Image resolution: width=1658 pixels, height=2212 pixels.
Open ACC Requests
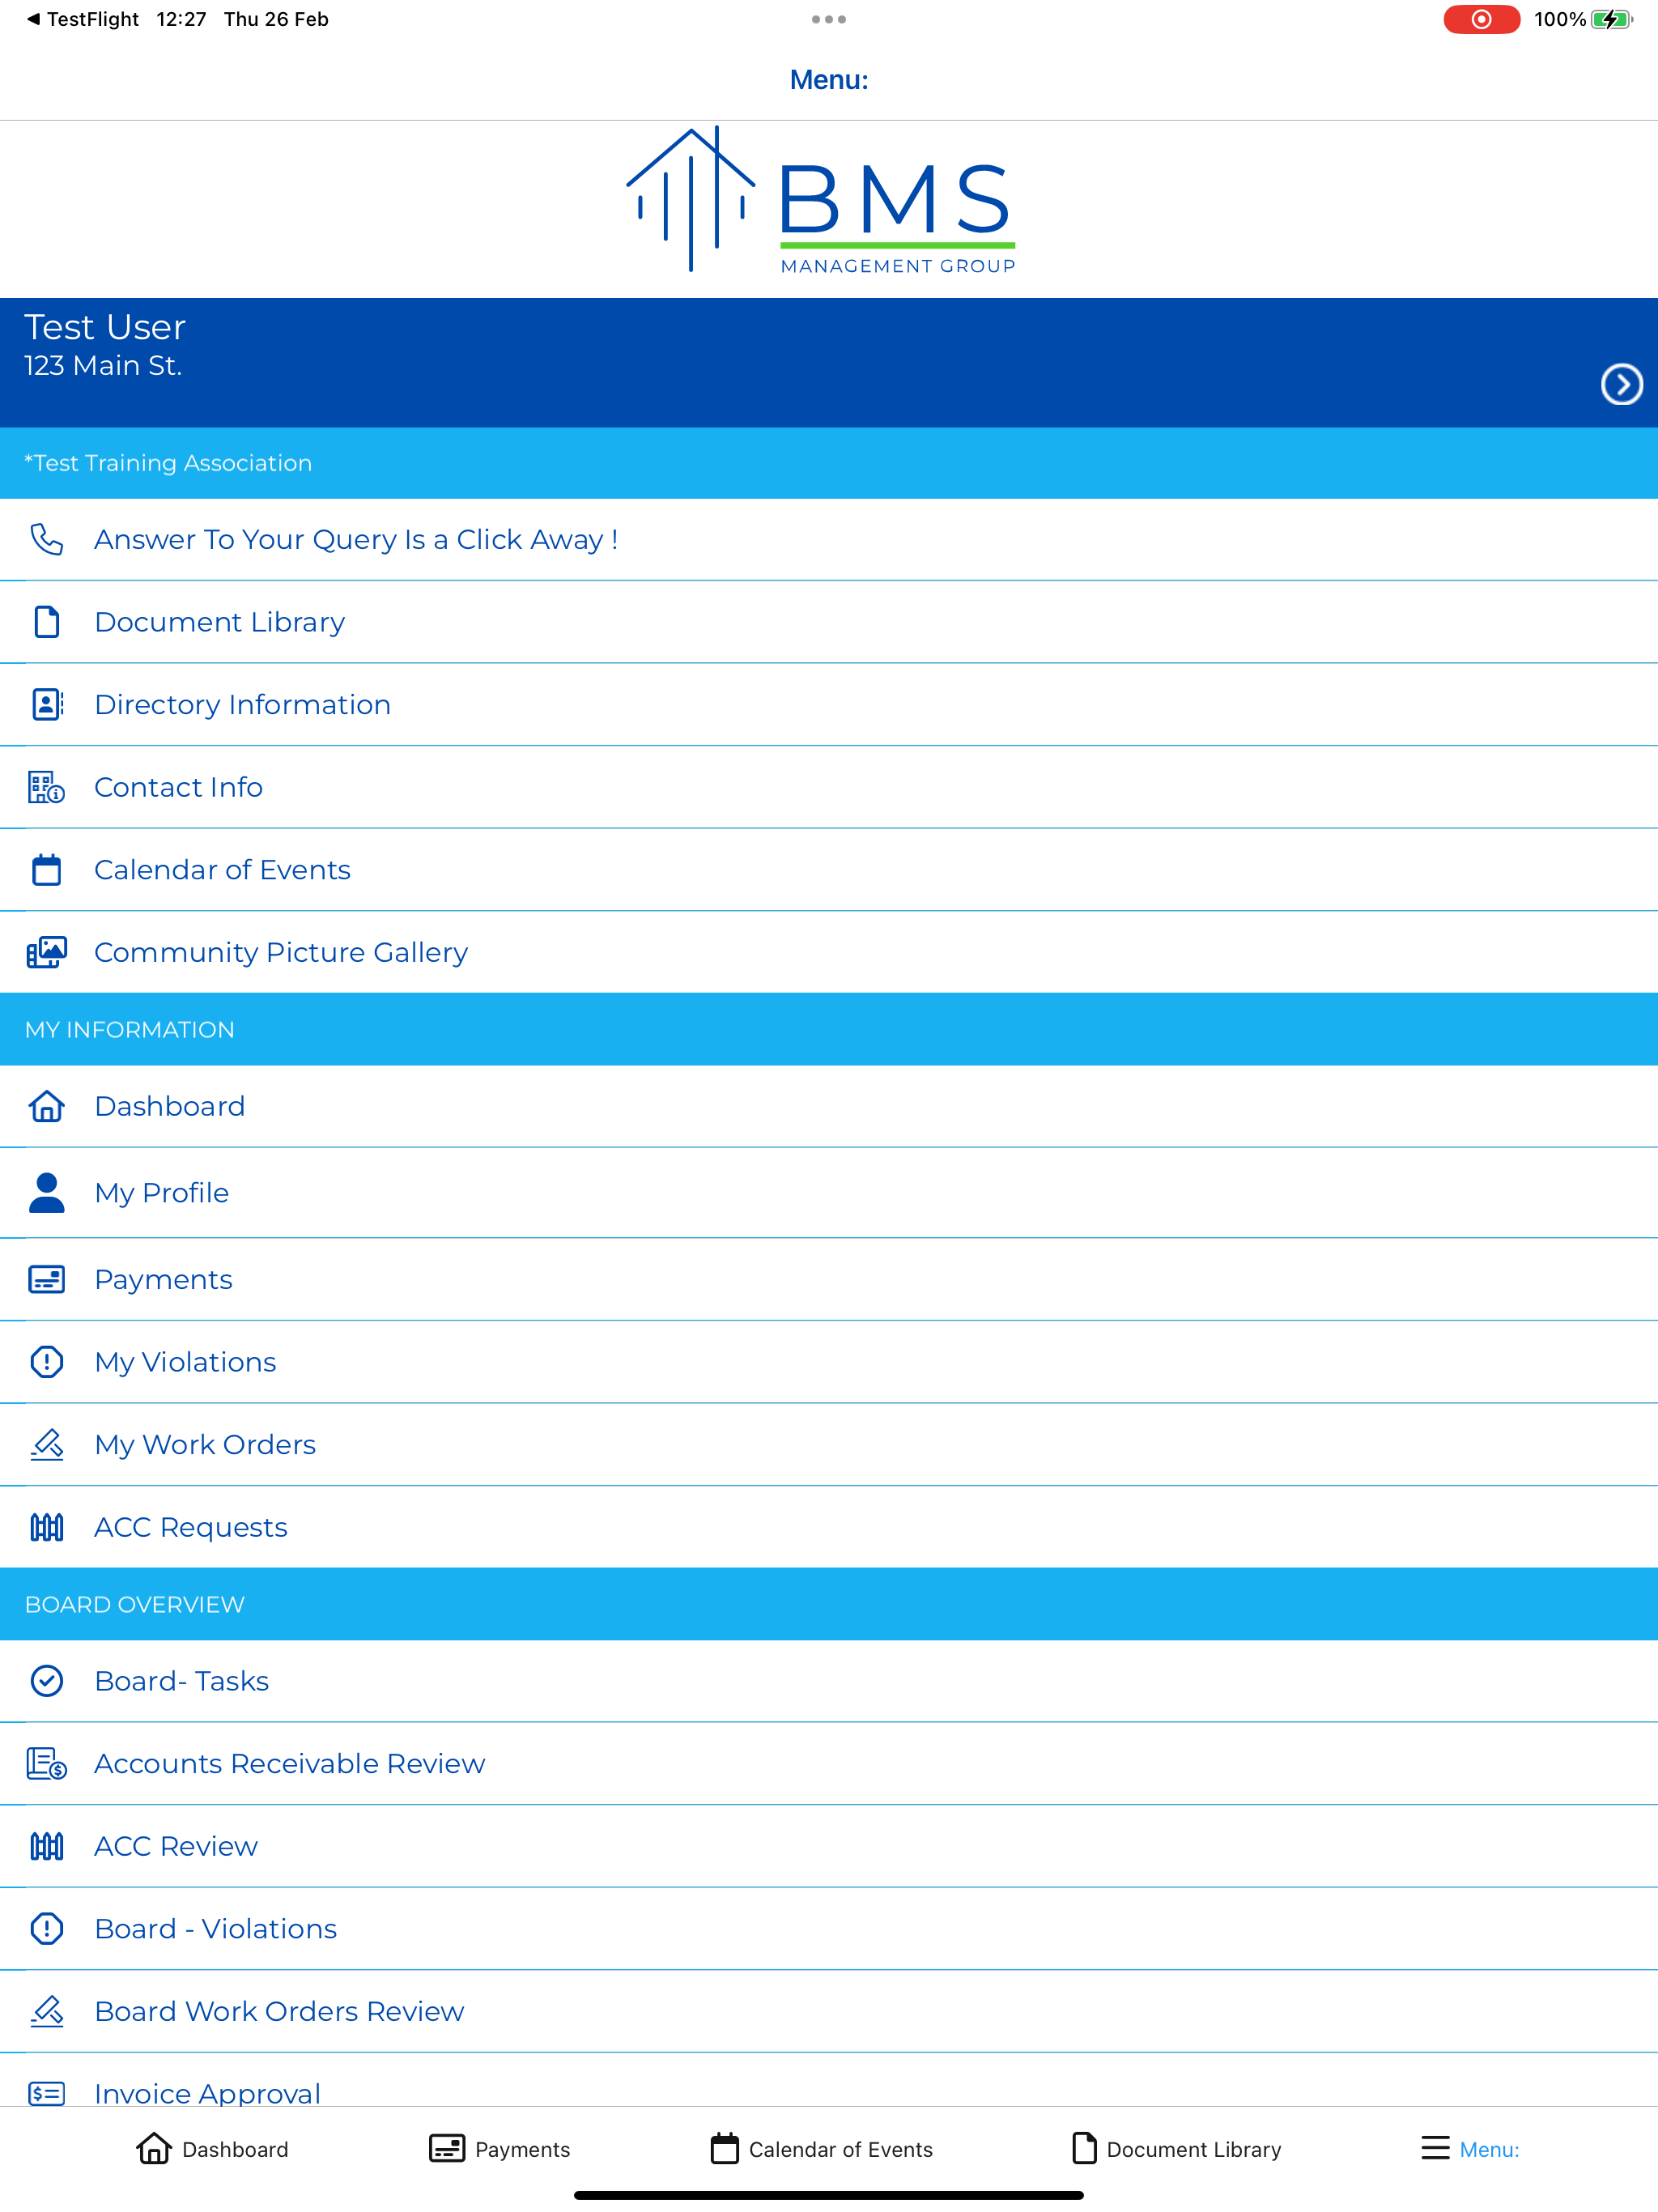tap(829, 1527)
